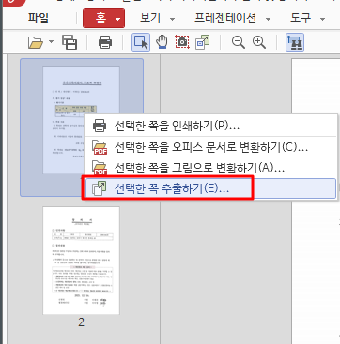340x344 pixels.
Task: Select the hand pan tool
Action: pos(162,42)
